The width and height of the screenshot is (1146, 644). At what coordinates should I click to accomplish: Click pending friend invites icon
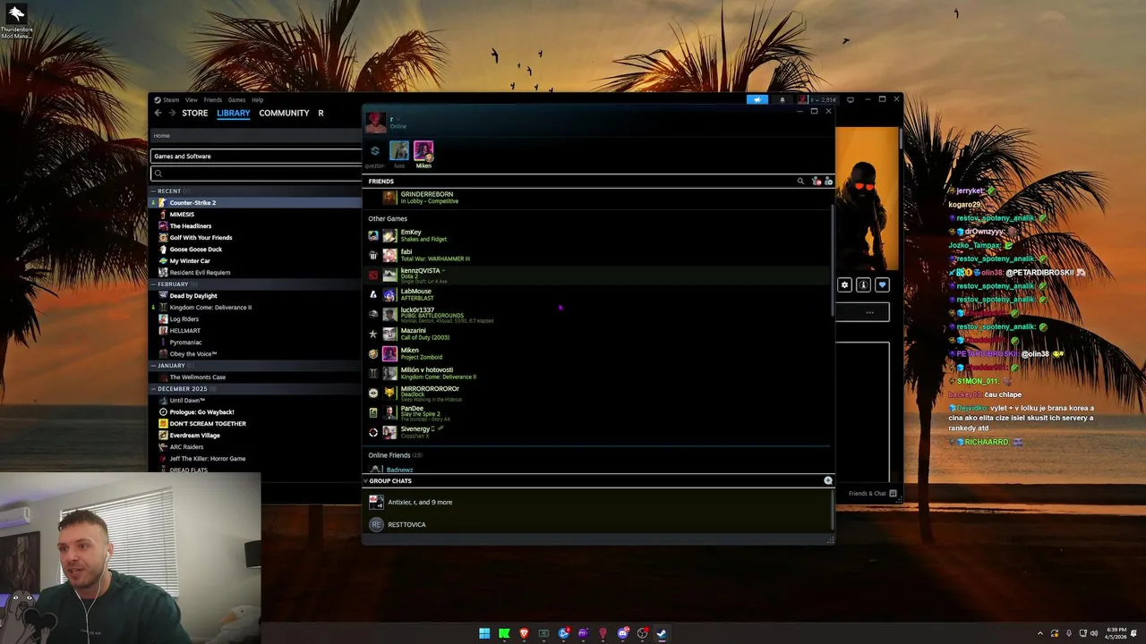coord(815,181)
